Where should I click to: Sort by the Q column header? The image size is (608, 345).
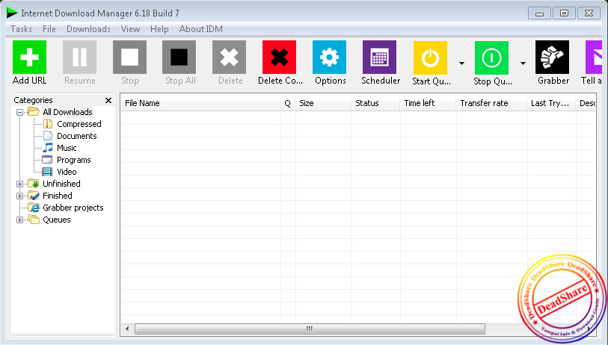[x=288, y=103]
